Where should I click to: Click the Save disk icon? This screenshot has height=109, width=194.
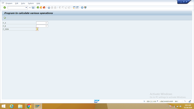(33, 8)
